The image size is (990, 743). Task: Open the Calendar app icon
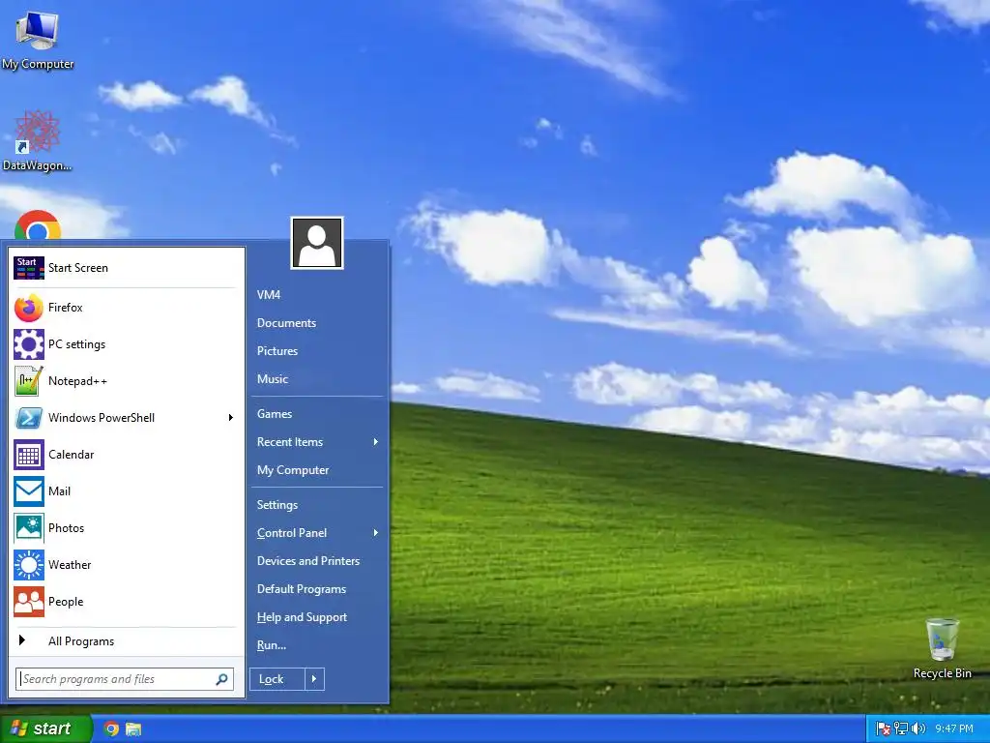(29, 455)
